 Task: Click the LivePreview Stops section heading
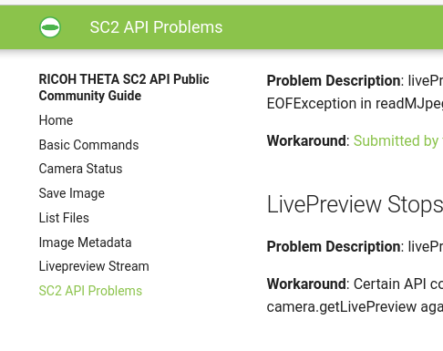pyautogui.click(x=355, y=204)
